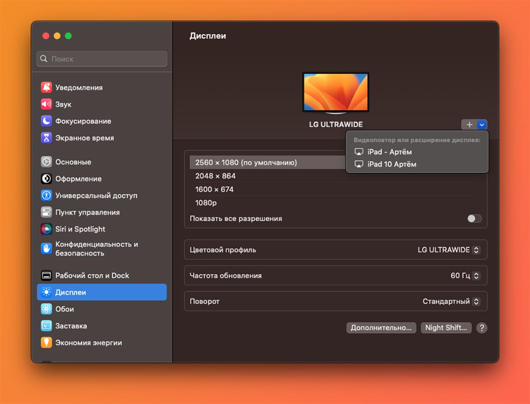Click the Accessibility icon (Универсальный доступ)
This screenshot has height=404, width=530.
coord(46,196)
